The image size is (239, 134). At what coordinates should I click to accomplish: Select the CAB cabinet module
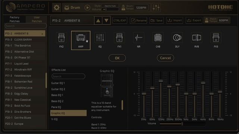pyautogui.click(x=158, y=40)
